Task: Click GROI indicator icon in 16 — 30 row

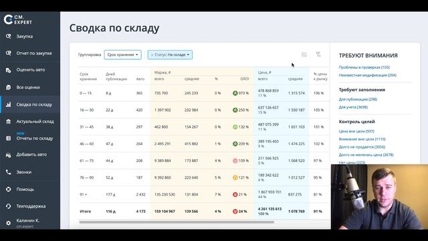Action: tap(235, 110)
